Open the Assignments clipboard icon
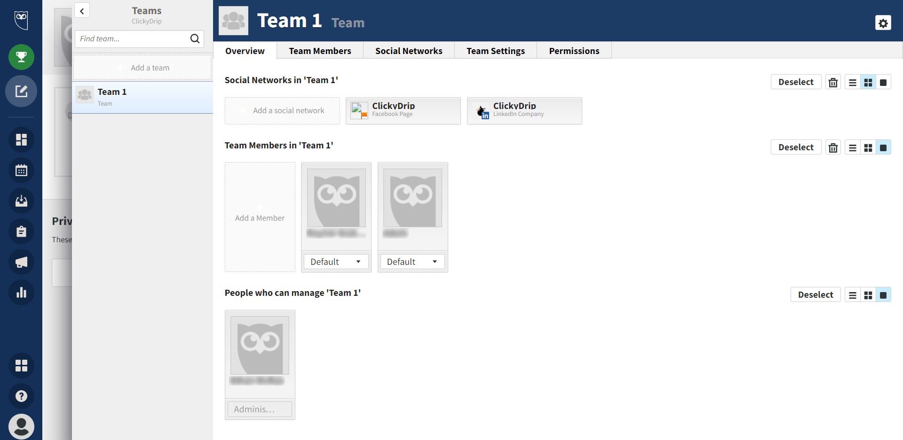The height and width of the screenshot is (440, 903). (x=21, y=232)
